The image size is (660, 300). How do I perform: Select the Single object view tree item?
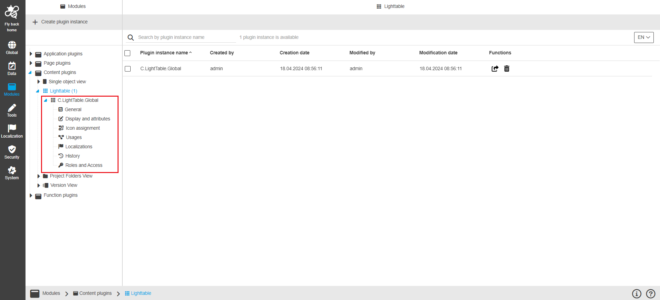point(67,82)
